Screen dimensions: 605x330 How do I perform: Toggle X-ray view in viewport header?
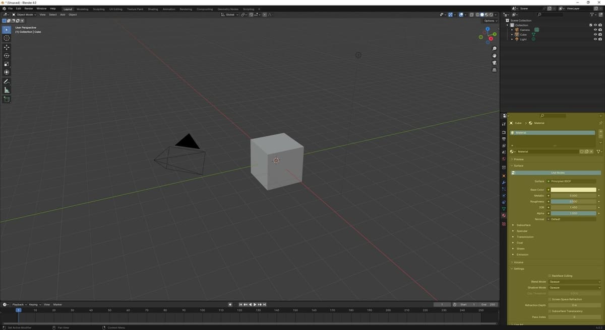(472, 15)
